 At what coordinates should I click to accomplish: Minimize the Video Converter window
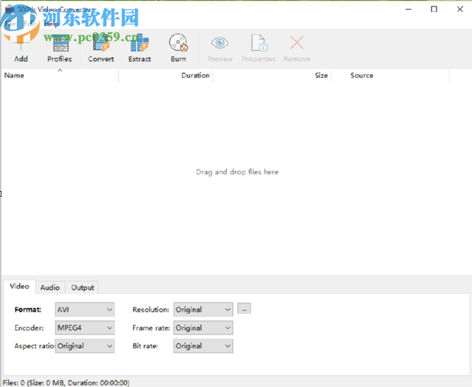(x=408, y=9)
